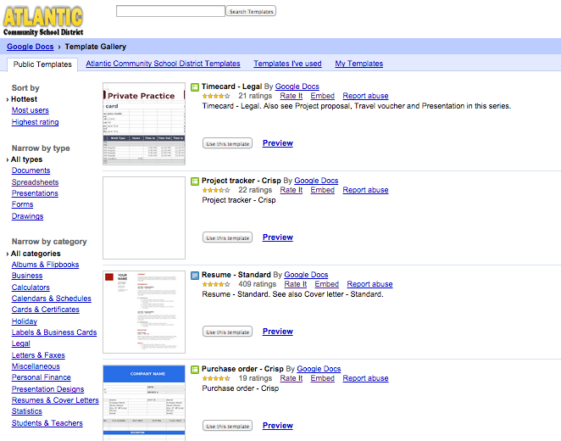Screen dimensions: 561x441
Task: Open Presentation Designs category
Action: pos(47,389)
